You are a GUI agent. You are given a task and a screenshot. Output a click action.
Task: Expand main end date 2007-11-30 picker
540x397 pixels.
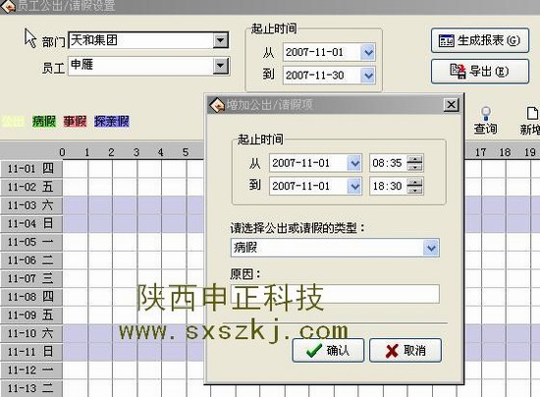click(368, 75)
